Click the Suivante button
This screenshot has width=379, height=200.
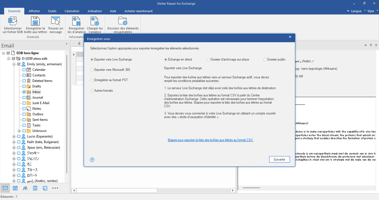[279, 159]
